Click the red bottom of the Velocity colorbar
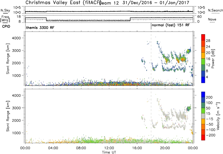Image resolution: width=223 pixels, height=154 pixels. pyautogui.click(x=203, y=138)
